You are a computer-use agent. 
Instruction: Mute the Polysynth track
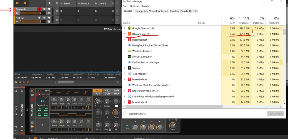click(x=49, y=9)
